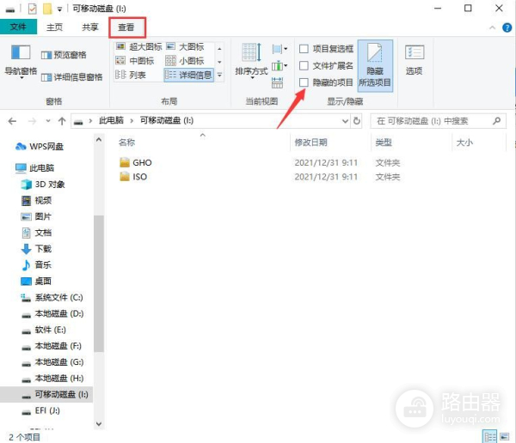This screenshot has width=516, height=443.
Task: Click Size all columns to fit icon
Action: (x=277, y=82)
